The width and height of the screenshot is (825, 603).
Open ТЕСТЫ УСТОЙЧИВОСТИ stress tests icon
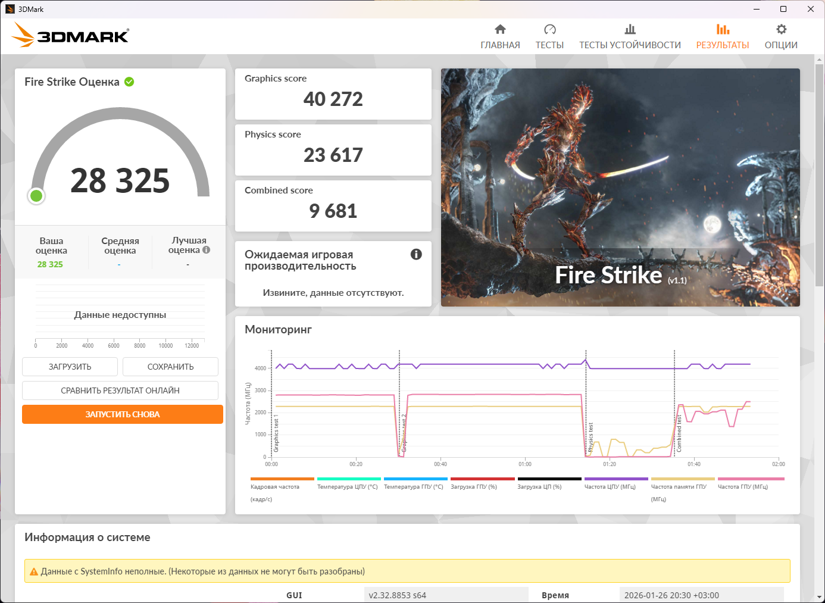[630, 29]
